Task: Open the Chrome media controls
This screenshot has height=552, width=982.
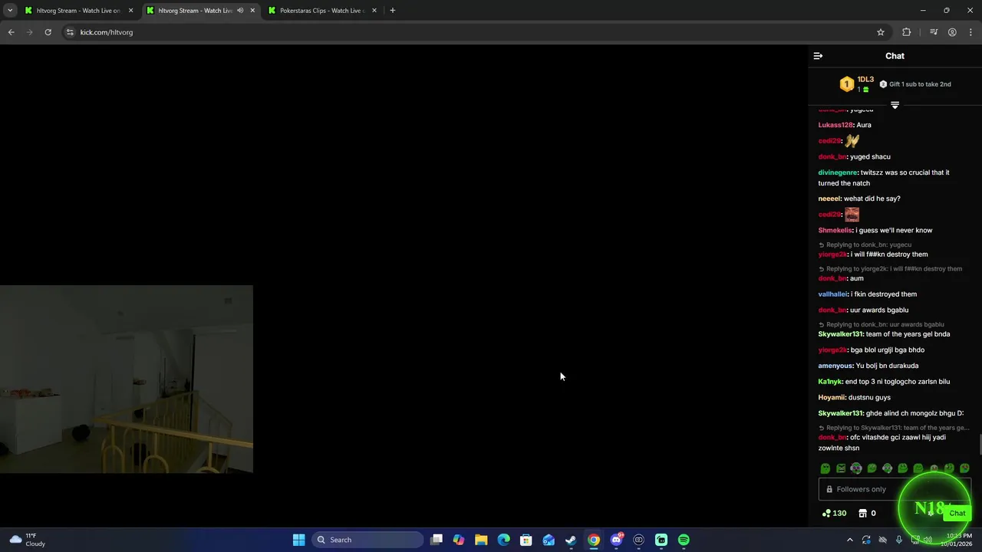Action: (934, 32)
